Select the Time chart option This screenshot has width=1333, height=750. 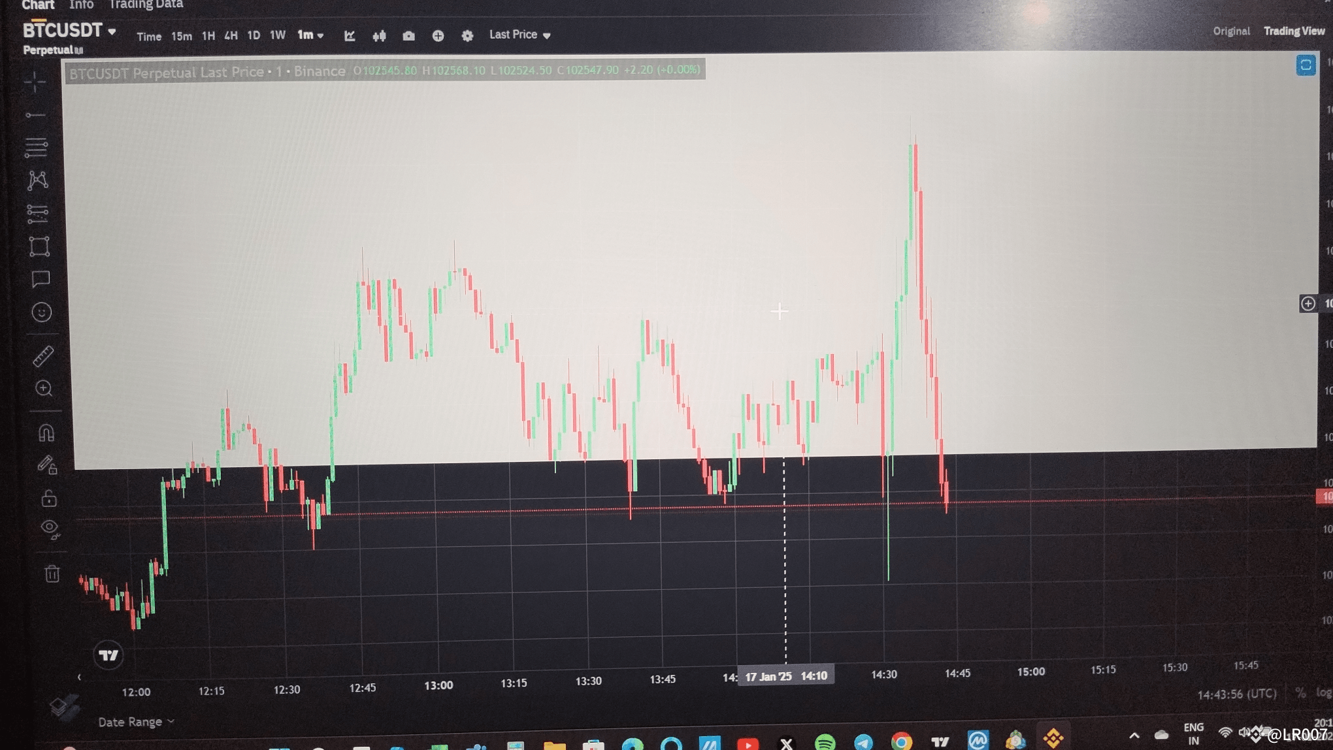click(x=149, y=37)
